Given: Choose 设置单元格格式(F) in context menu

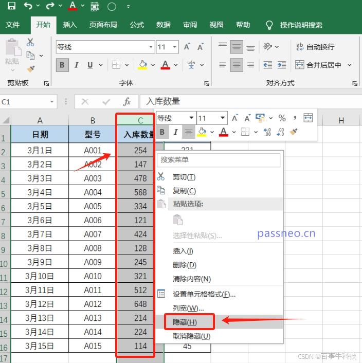Looking at the screenshot, I should [219, 294].
